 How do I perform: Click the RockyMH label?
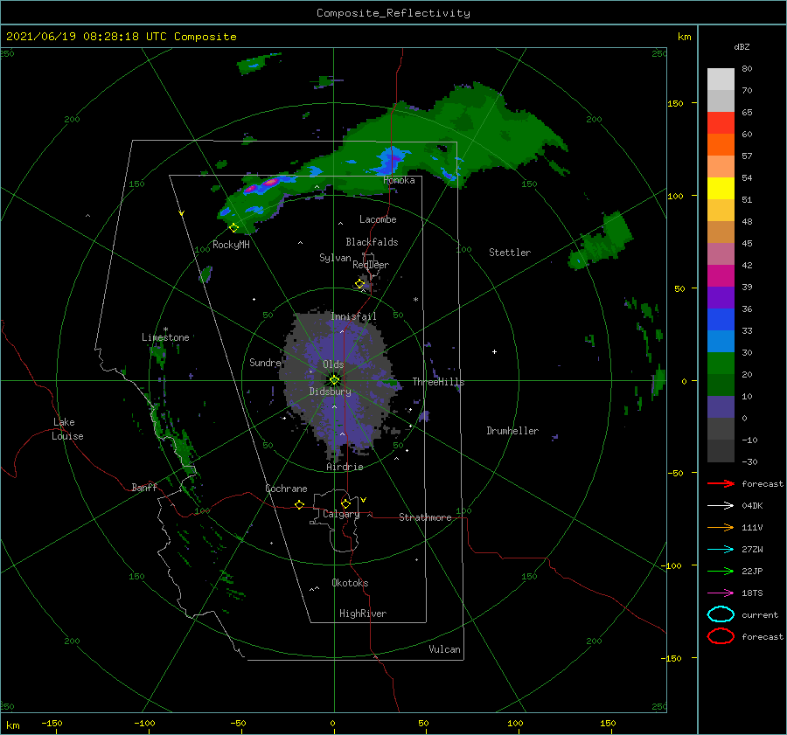click(x=231, y=245)
